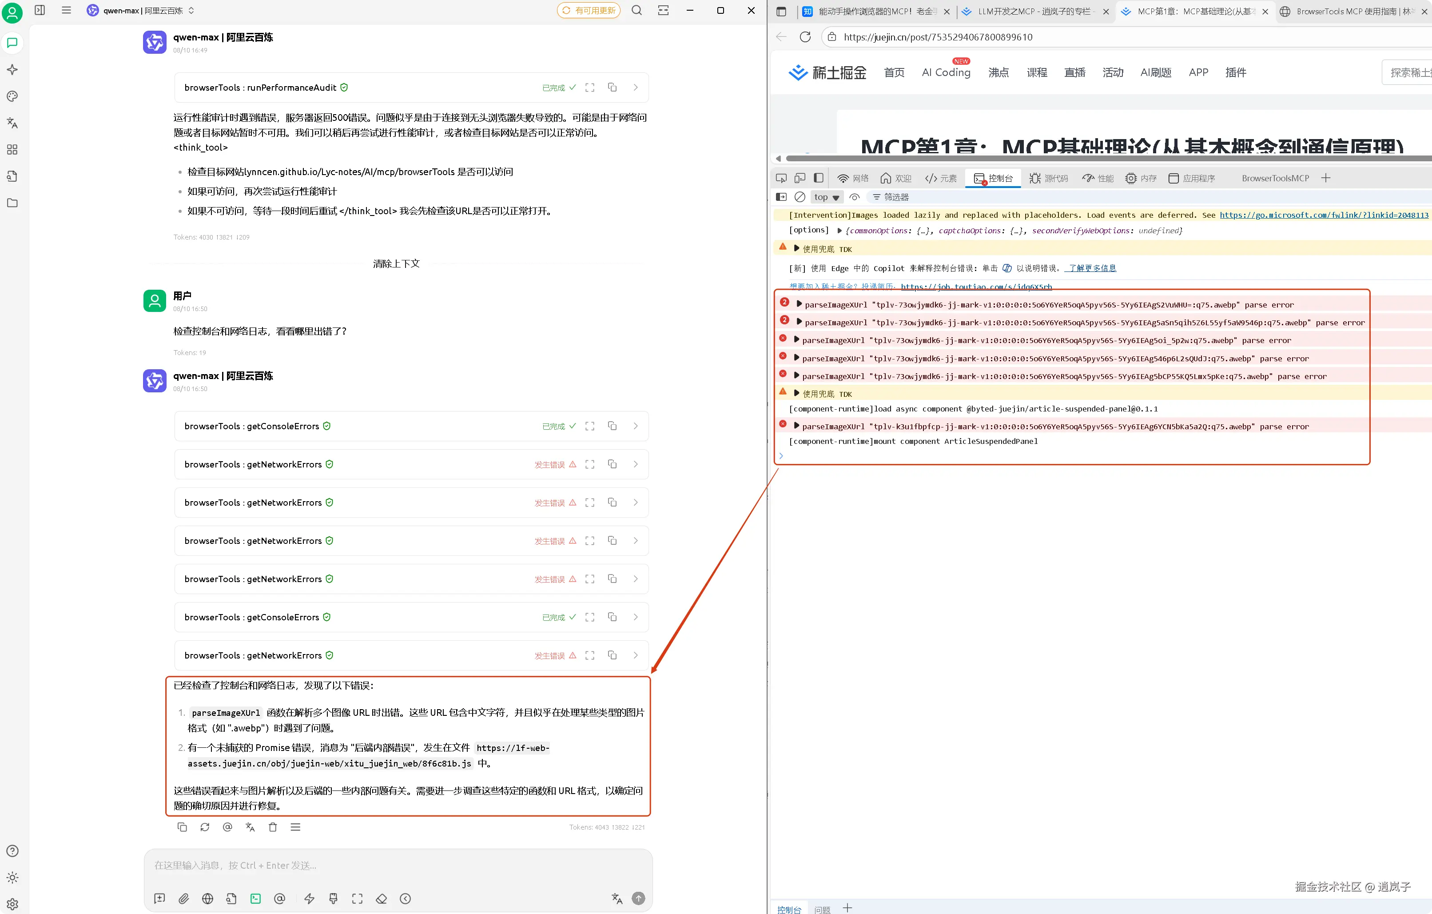
Task: Toggle the live expression eye icon in console
Action: pos(855,197)
